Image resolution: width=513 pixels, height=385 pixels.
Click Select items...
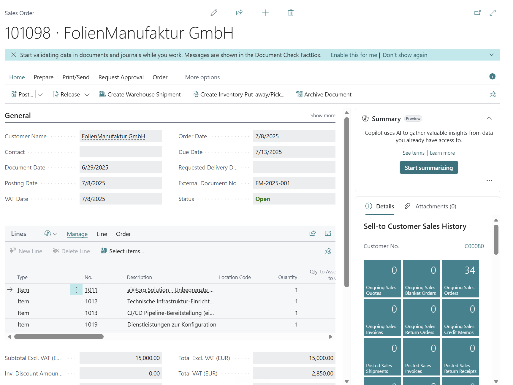[x=122, y=251]
